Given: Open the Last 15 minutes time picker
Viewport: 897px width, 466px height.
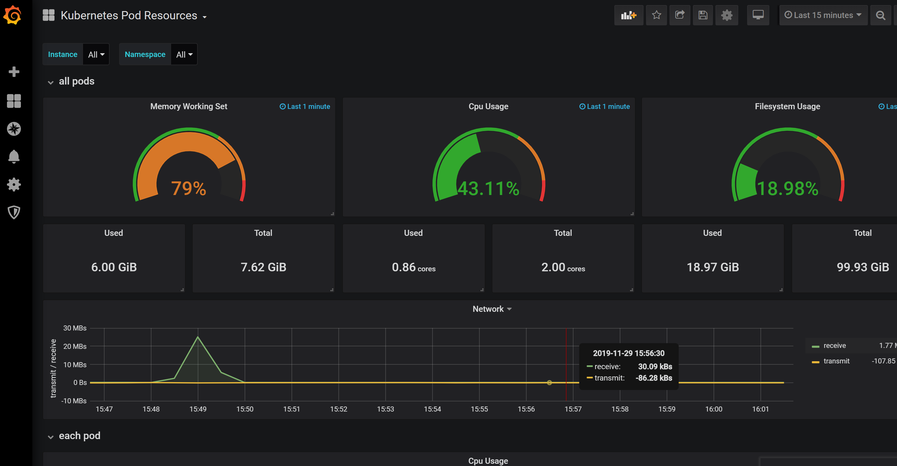Looking at the screenshot, I should [823, 15].
